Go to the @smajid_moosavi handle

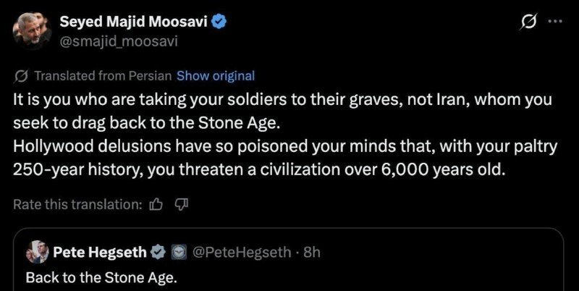tap(118, 41)
